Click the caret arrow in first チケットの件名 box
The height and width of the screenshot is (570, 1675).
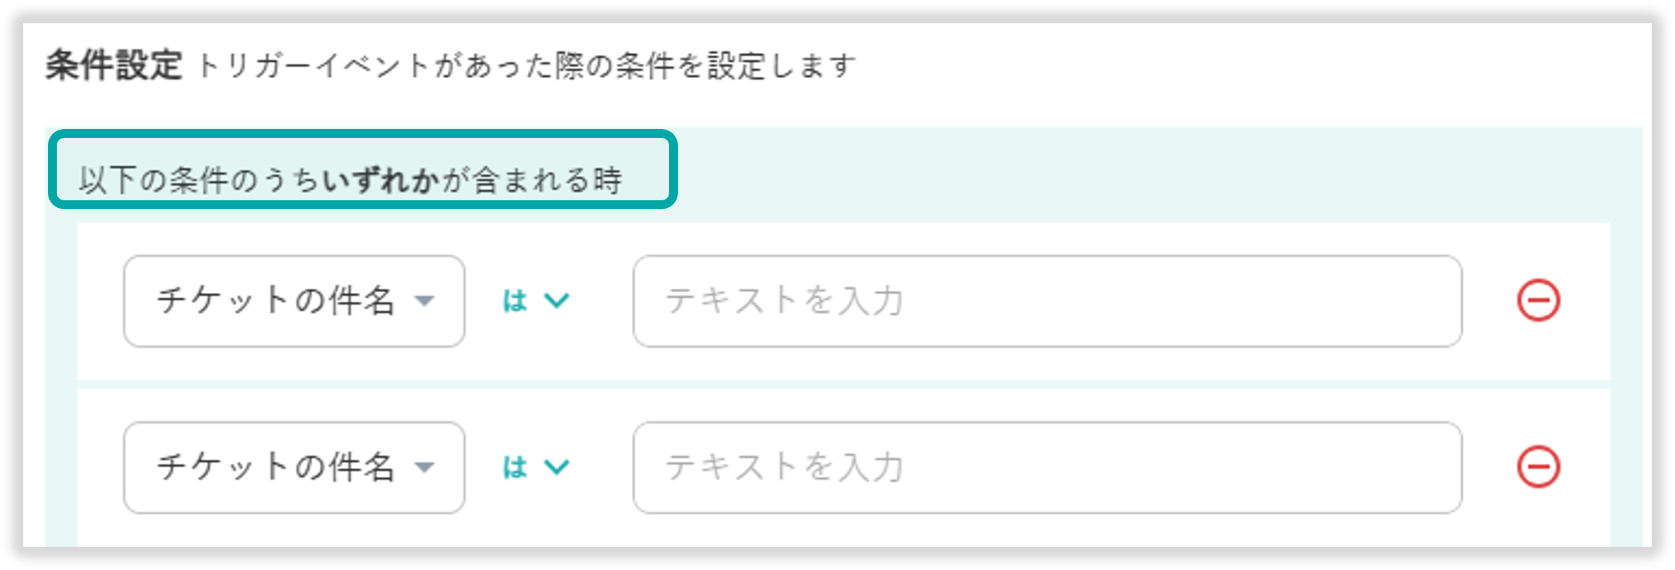(424, 300)
